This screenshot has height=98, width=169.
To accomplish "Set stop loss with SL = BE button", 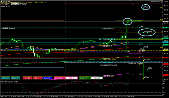I will coord(27,78).
